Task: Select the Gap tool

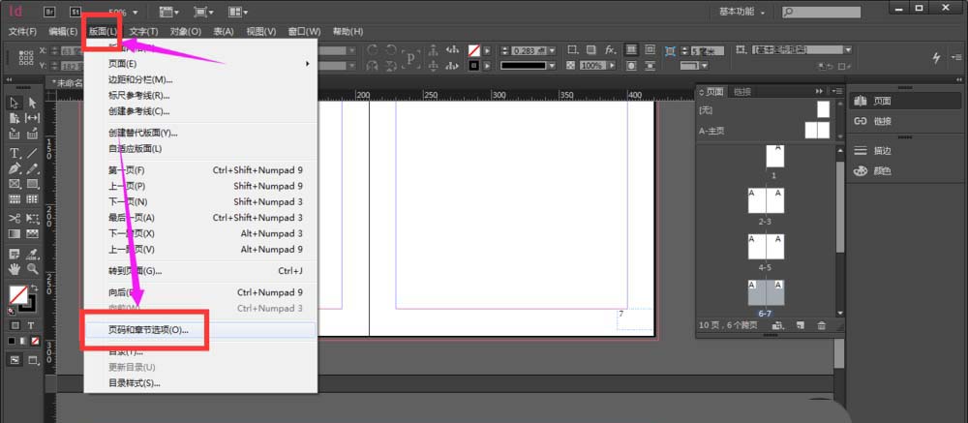Action: [x=32, y=118]
